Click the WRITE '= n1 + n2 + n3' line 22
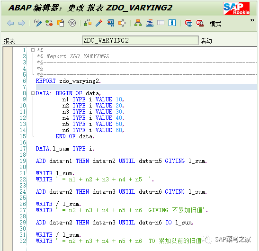This screenshot has height=251, width=259. (95, 179)
